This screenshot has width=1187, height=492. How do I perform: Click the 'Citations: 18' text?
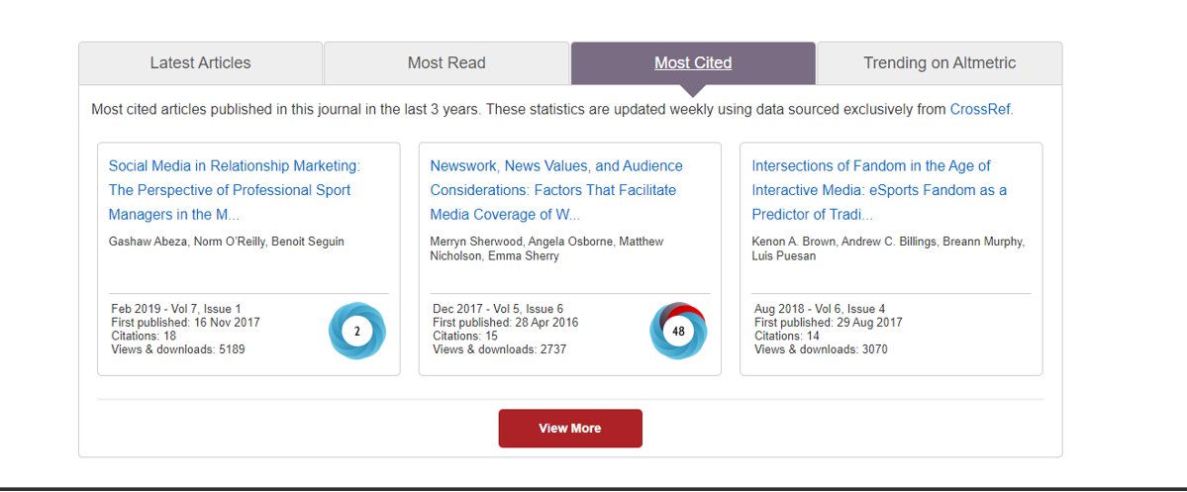pos(144,336)
